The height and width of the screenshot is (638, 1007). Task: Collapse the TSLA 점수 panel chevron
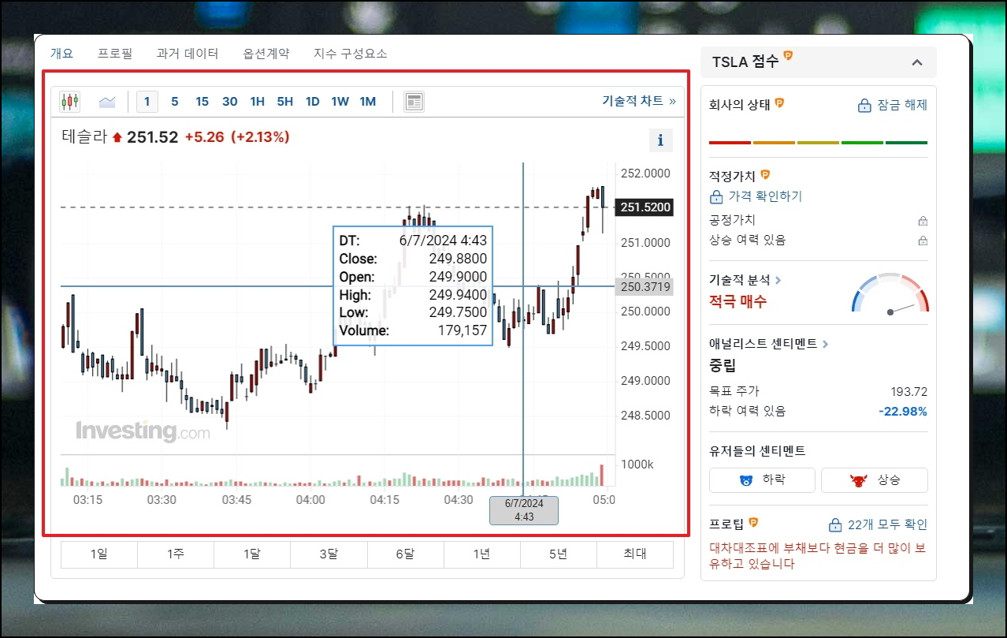click(x=916, y=62)
